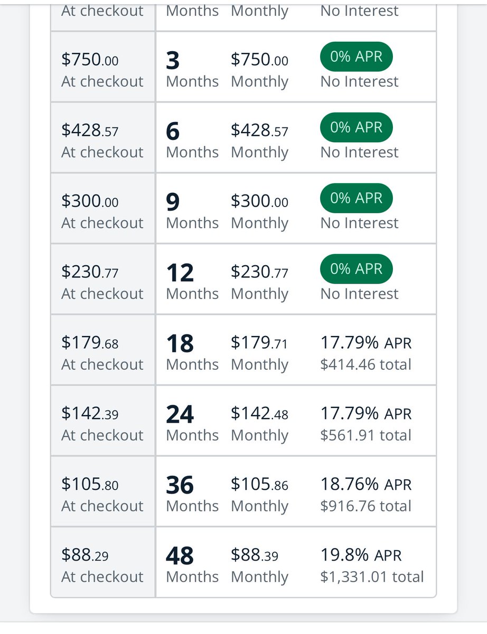Select the 6 Months payment plan
This screenshot has width=487, height=634.
point(244,138)
